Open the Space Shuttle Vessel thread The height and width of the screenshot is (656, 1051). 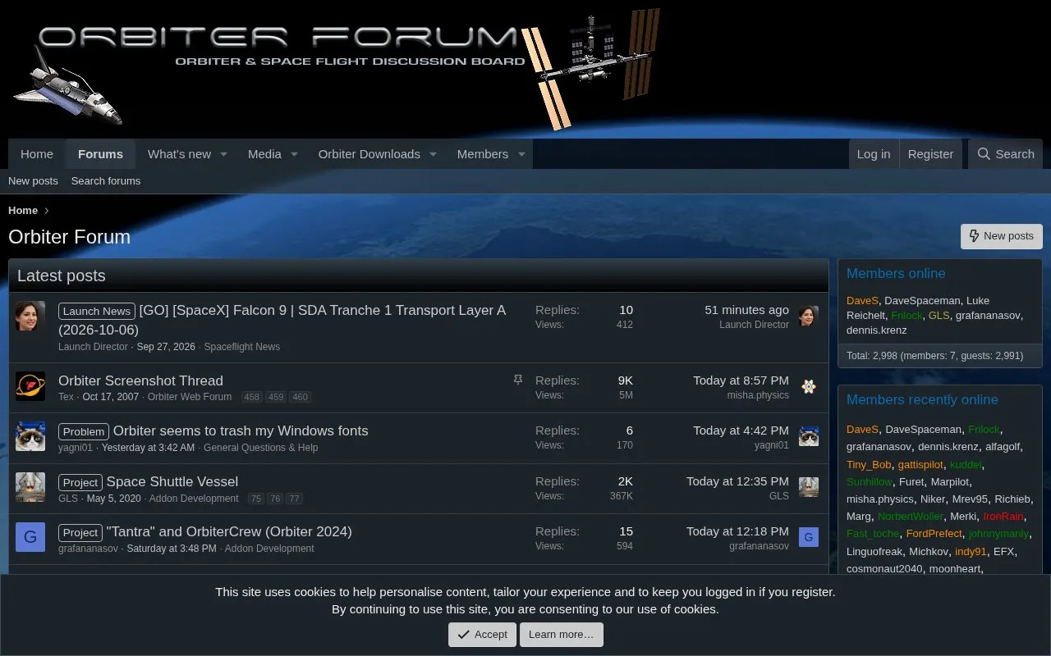click(x=172, y=481)
